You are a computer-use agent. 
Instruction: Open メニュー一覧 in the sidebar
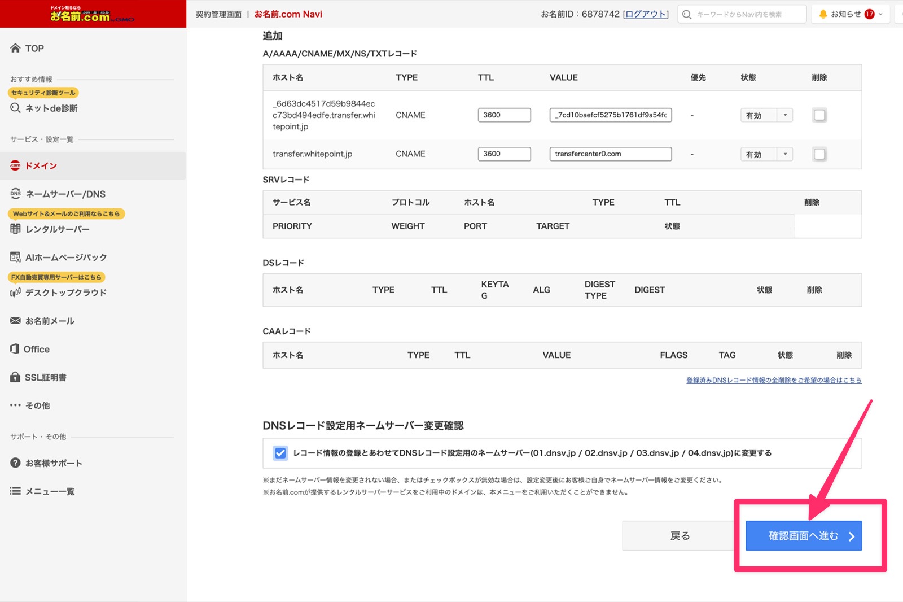click(50, 491)
